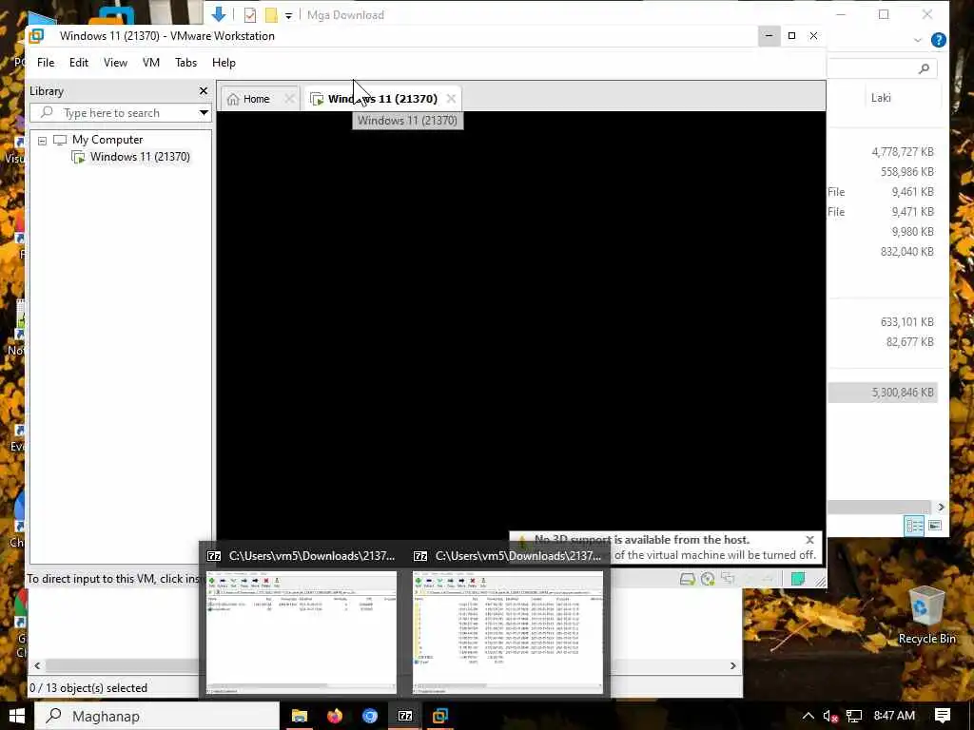Sort by the Laki column header

pyautogui.click(x=881, y=98)
